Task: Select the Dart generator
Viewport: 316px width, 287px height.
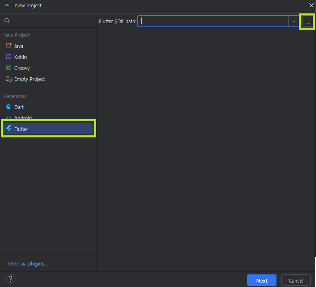Action: pos(48,107)
